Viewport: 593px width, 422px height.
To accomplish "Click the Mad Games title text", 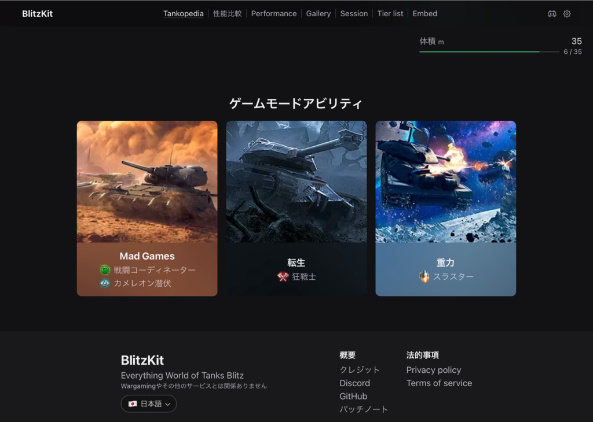I will pyautogui.click(x=147, y=256).
